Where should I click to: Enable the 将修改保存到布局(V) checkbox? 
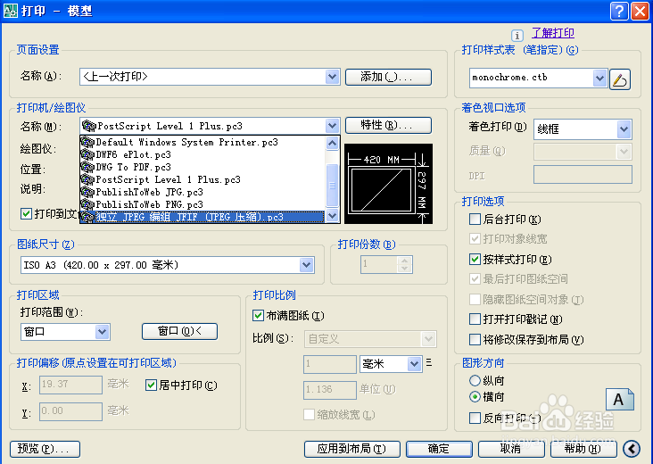[475, 339]
